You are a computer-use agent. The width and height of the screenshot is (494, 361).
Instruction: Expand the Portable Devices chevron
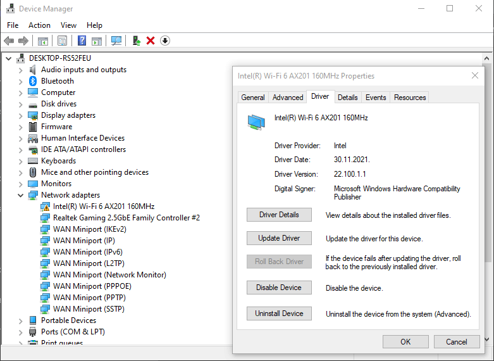20,320
